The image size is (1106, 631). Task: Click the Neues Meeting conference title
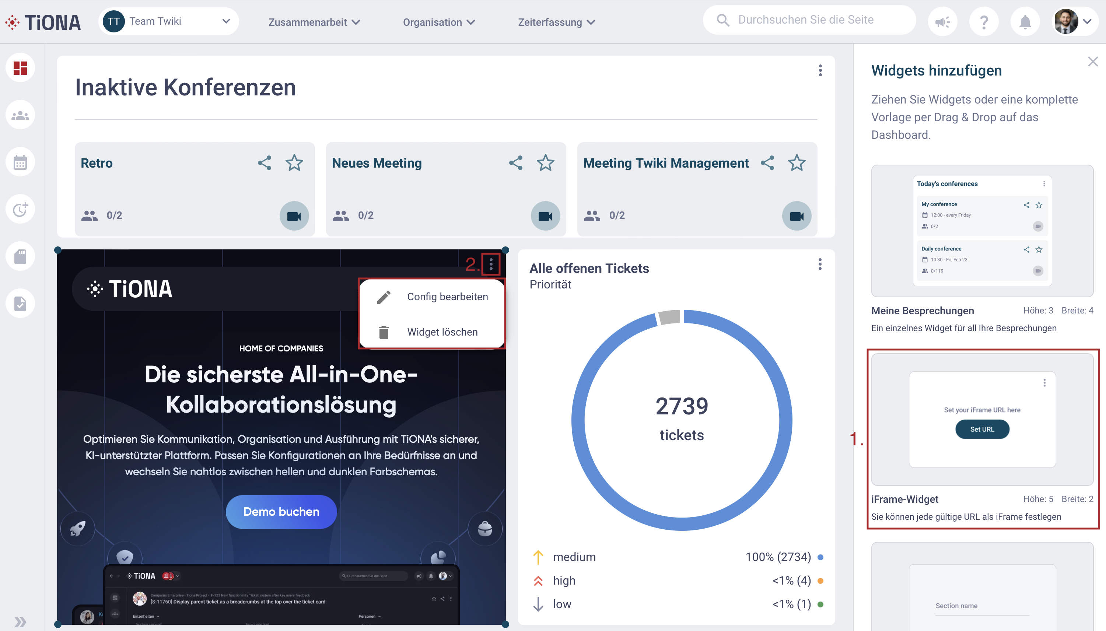(377, 163)
